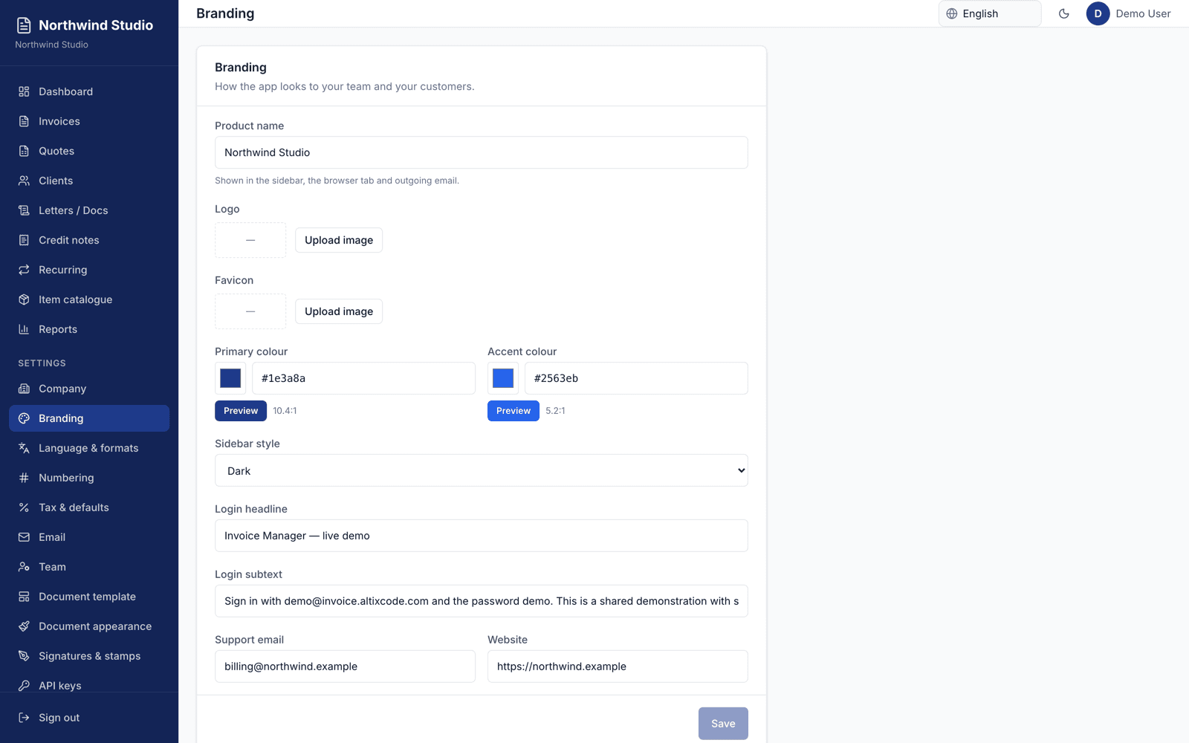The height and width of the screenshot is (743, 1189).
Task: Click the Recurring arrows icon
Action: (x=24, y=270)
